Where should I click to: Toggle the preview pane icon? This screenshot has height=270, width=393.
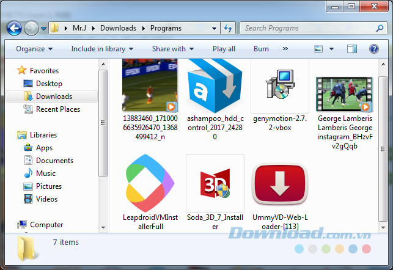pyautogui.click(x=352, y=49)
